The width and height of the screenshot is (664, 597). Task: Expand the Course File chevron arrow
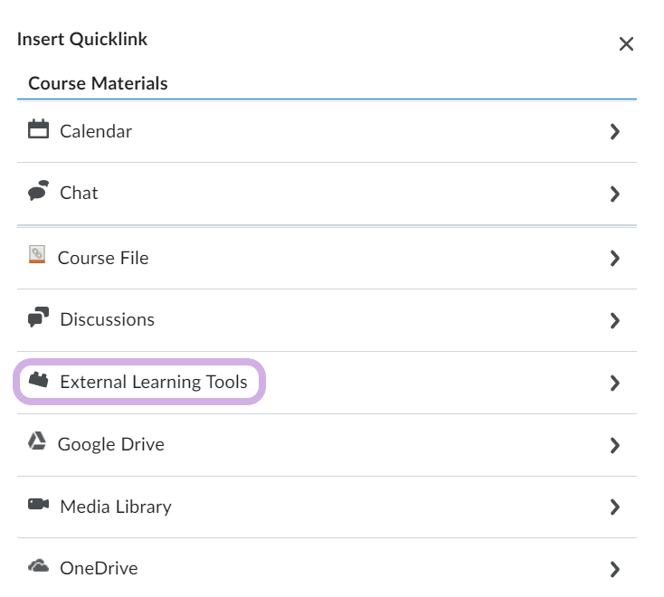[x=615, y=259]
